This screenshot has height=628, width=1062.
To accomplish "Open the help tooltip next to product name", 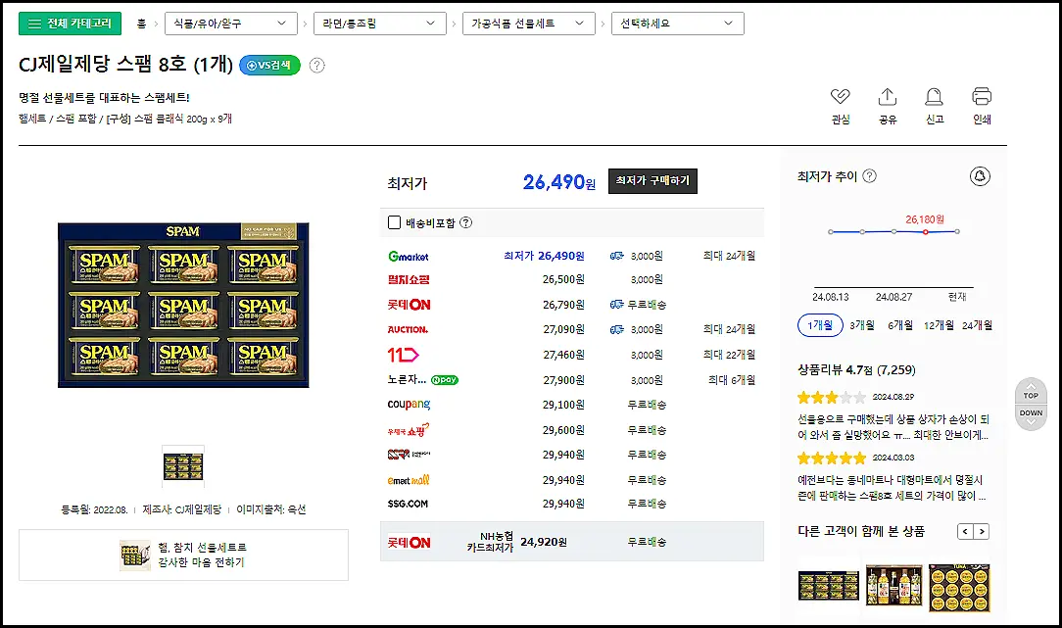I will click(x=315, y=67).
